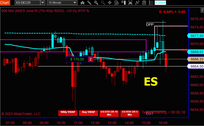The image size is (204, 126).
Task: Open the strategies line-node icon
Action: pyautogui.click(x=137, y=3)
